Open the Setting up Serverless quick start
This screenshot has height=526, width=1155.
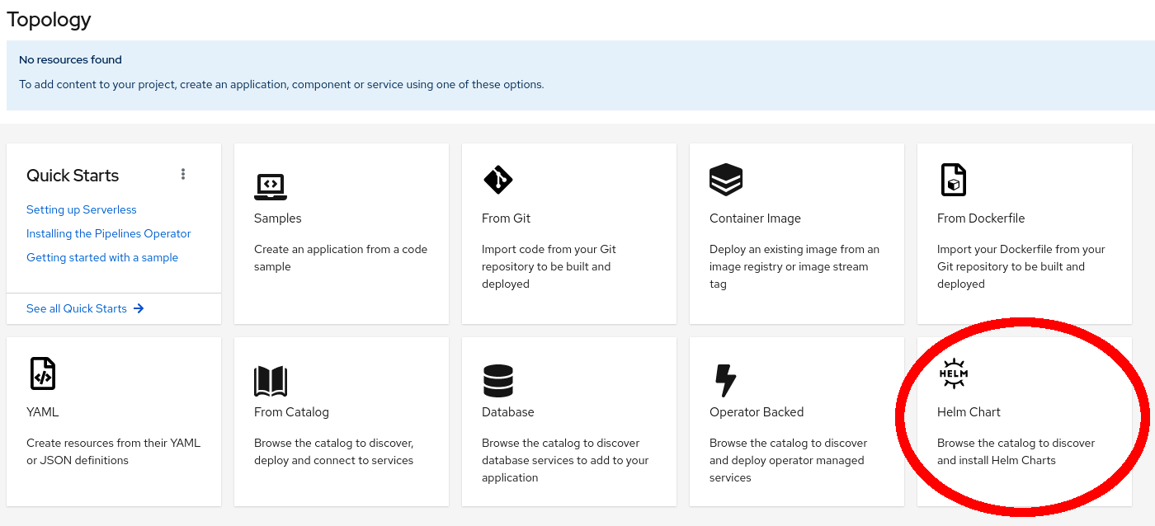click(82, 209)
